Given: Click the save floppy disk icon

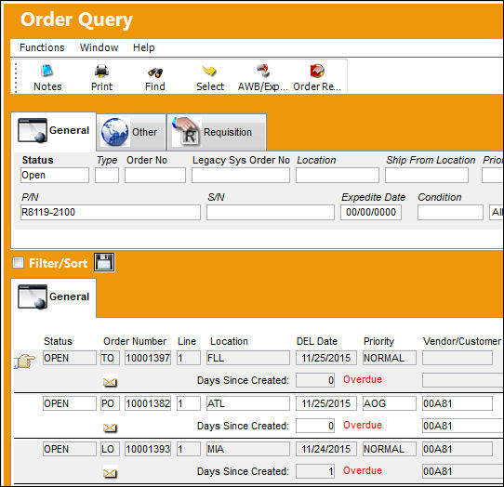Looking at the screenshot, I should click(104, 262).
